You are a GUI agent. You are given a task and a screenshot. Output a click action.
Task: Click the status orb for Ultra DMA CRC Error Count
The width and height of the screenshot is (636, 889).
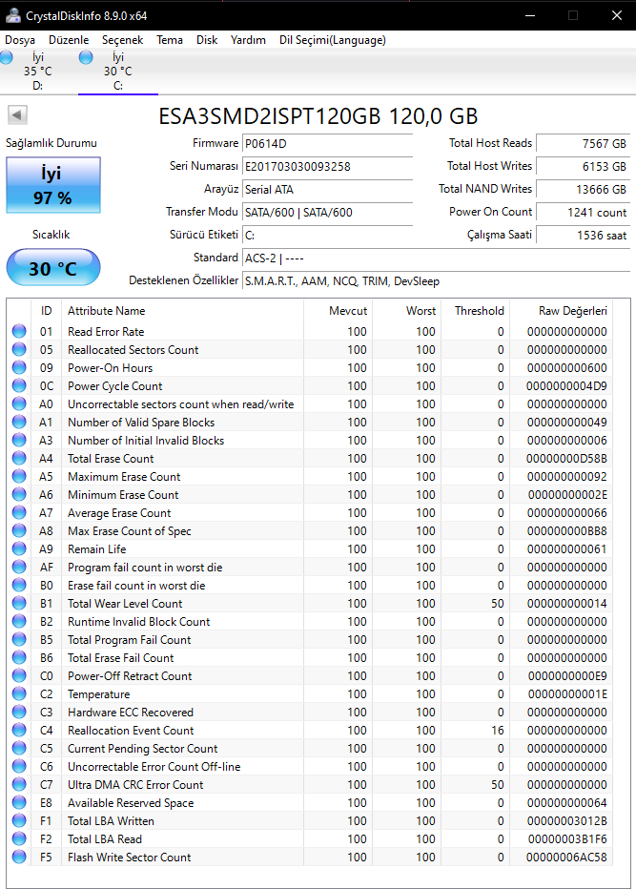19,785
